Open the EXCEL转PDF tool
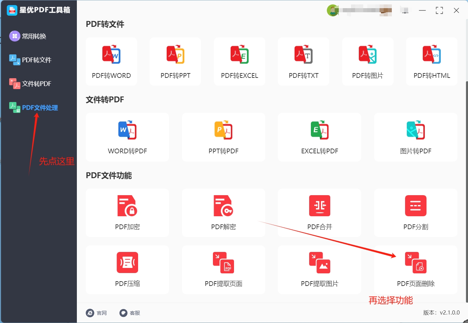 click(x=319, y=137)
